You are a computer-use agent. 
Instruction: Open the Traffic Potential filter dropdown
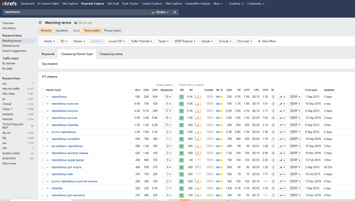pyautogui.click(x=142, y=41)
